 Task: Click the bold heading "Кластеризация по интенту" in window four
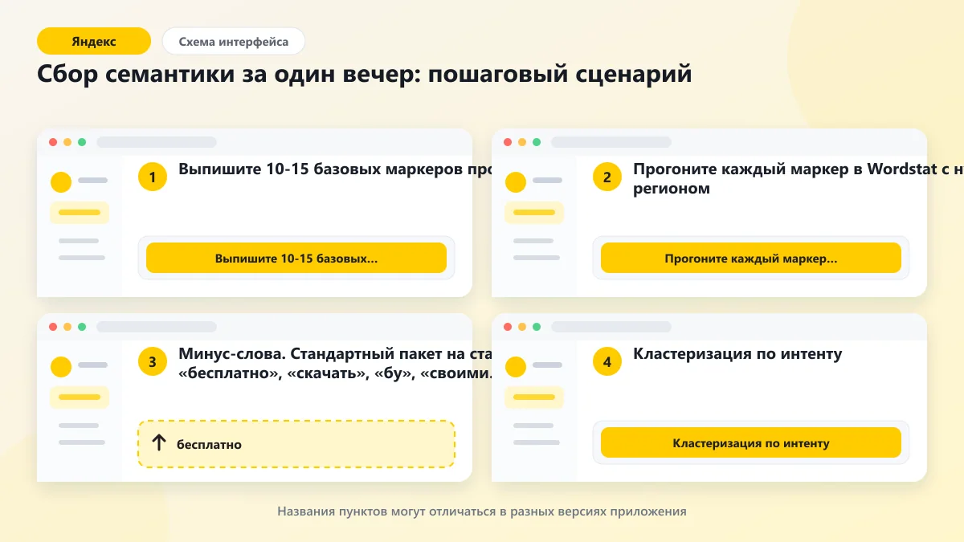coord(737,354)
